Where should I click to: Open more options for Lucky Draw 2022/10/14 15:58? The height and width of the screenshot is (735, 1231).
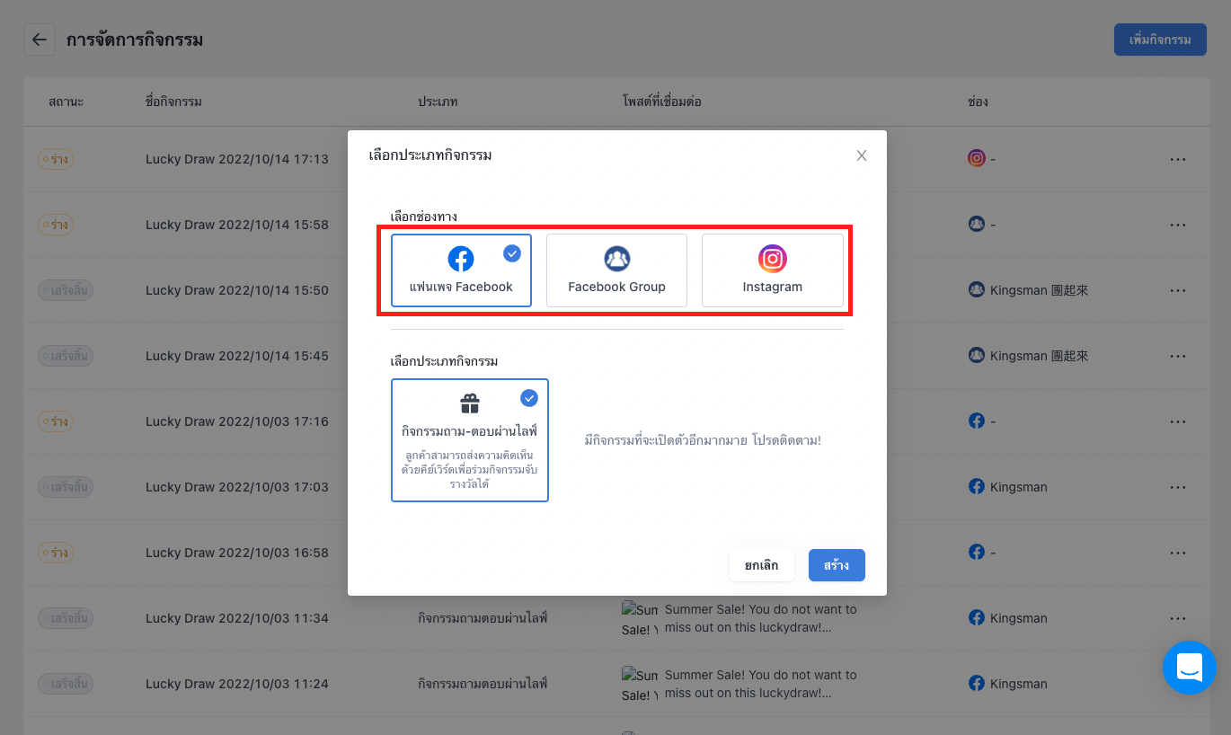(1178, 225)
